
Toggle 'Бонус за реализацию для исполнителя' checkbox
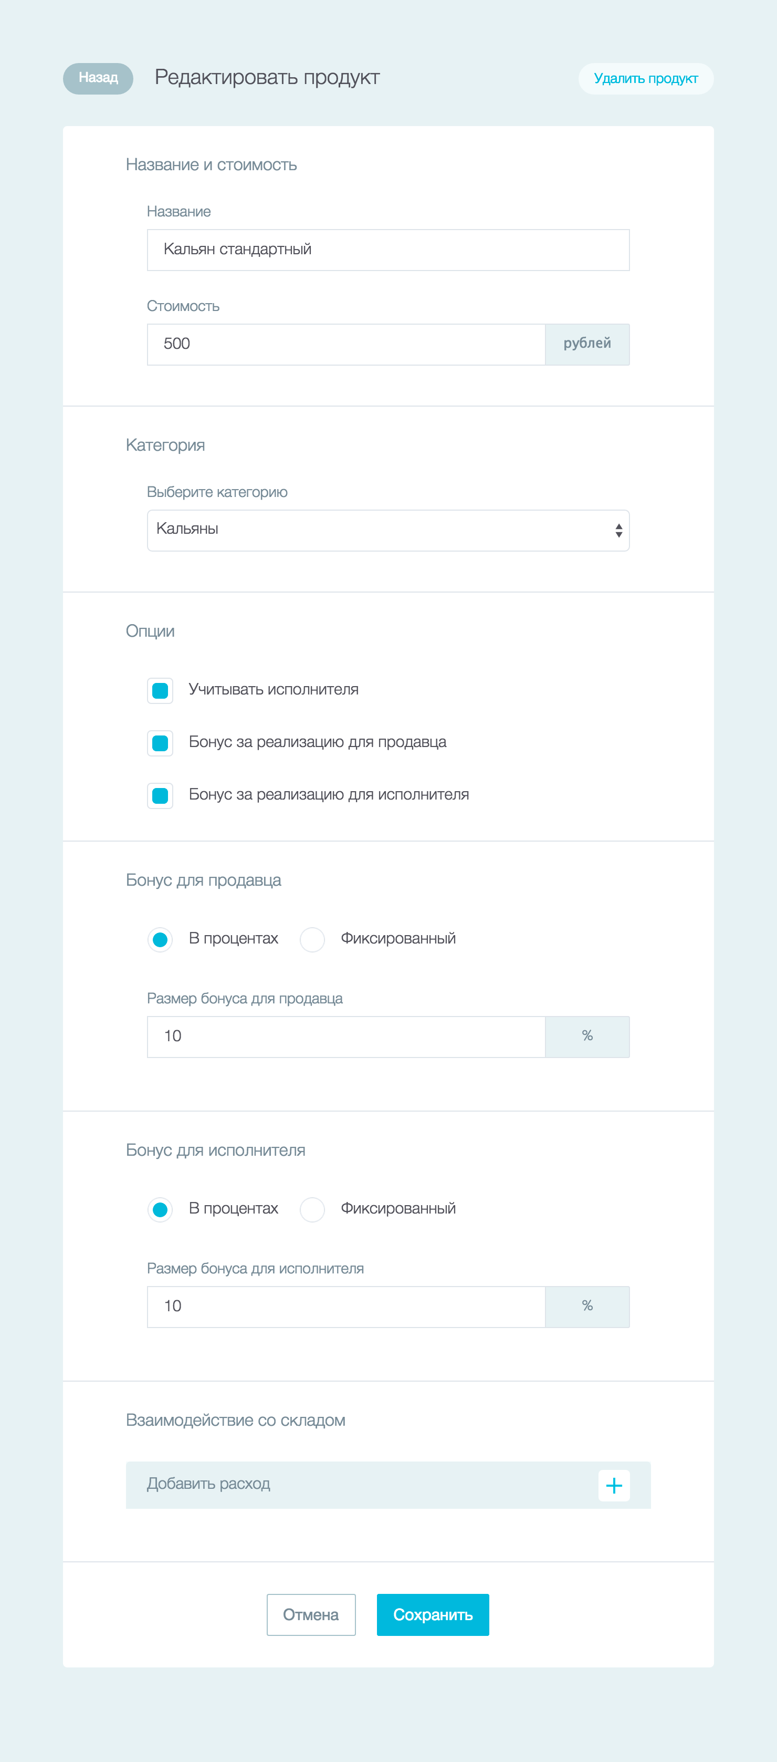[160, 795]
